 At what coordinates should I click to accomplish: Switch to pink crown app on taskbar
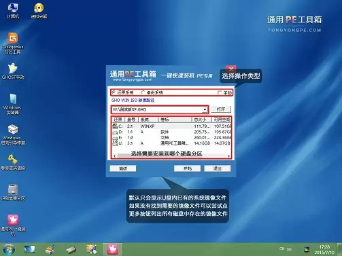pyautogui.click(x=112, y=249)
